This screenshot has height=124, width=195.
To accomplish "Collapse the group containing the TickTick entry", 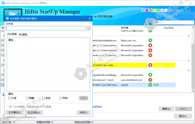I will click(189, 60).
